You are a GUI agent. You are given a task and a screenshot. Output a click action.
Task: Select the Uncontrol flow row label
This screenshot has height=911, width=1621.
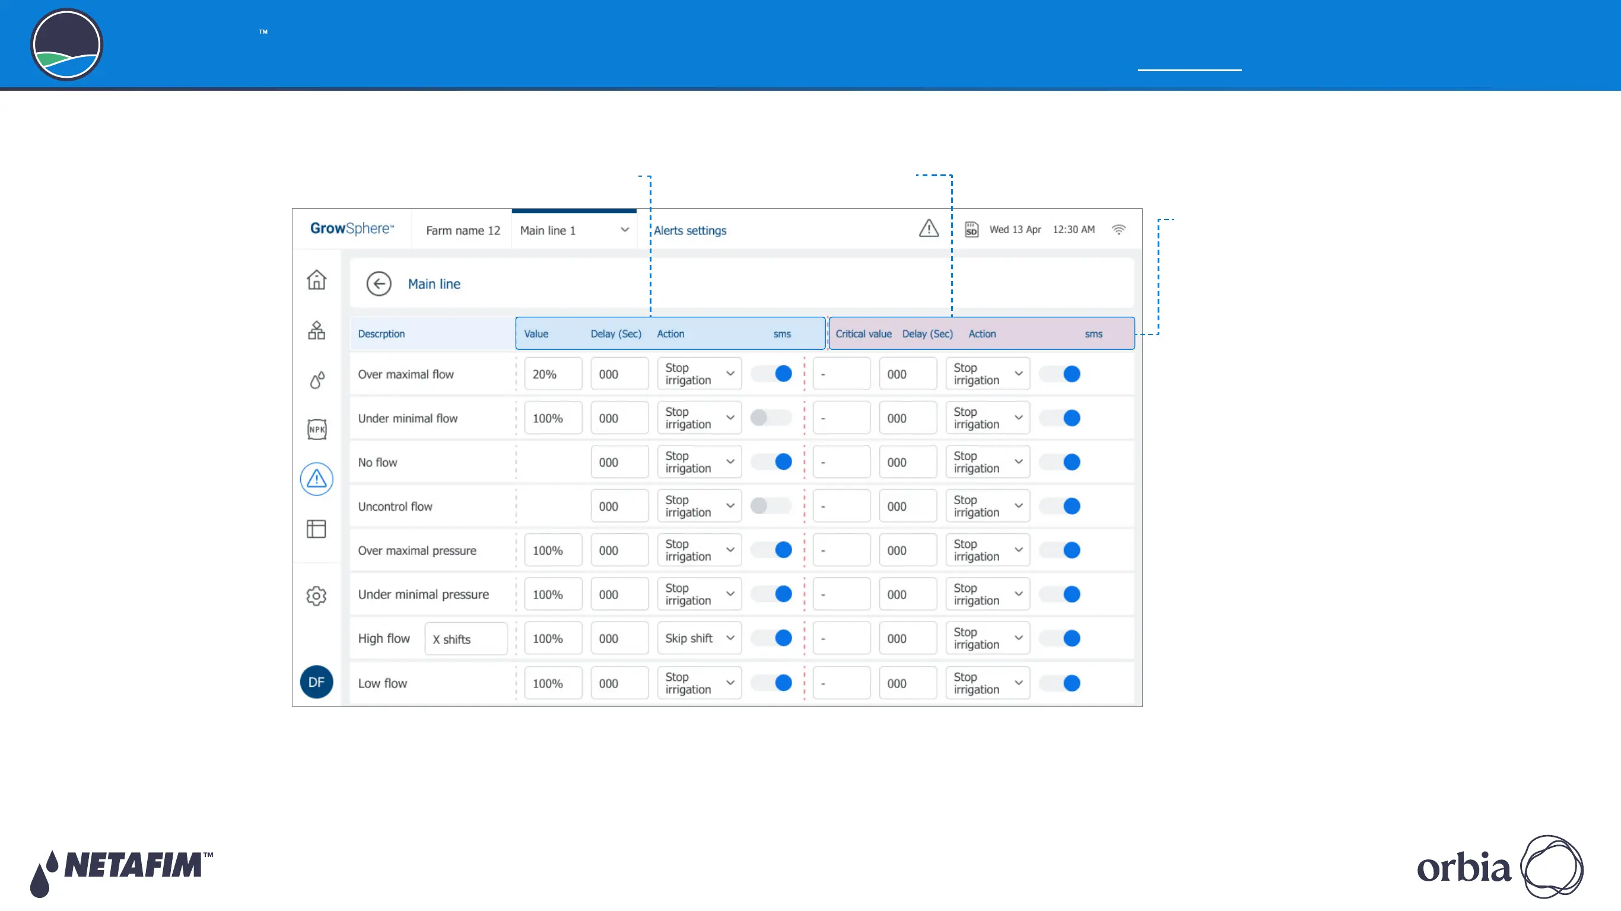click(x=395, y=506)
